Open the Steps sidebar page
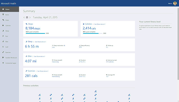179x102 pixels. point(9,20)
